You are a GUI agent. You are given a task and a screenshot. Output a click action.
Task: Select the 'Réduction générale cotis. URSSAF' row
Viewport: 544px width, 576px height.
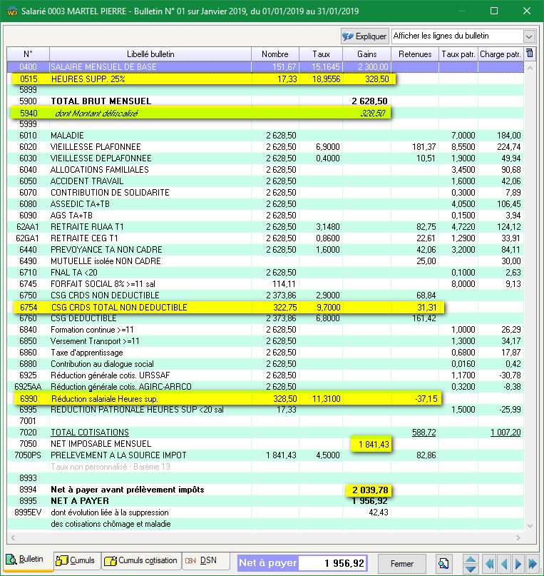(265, 375)
